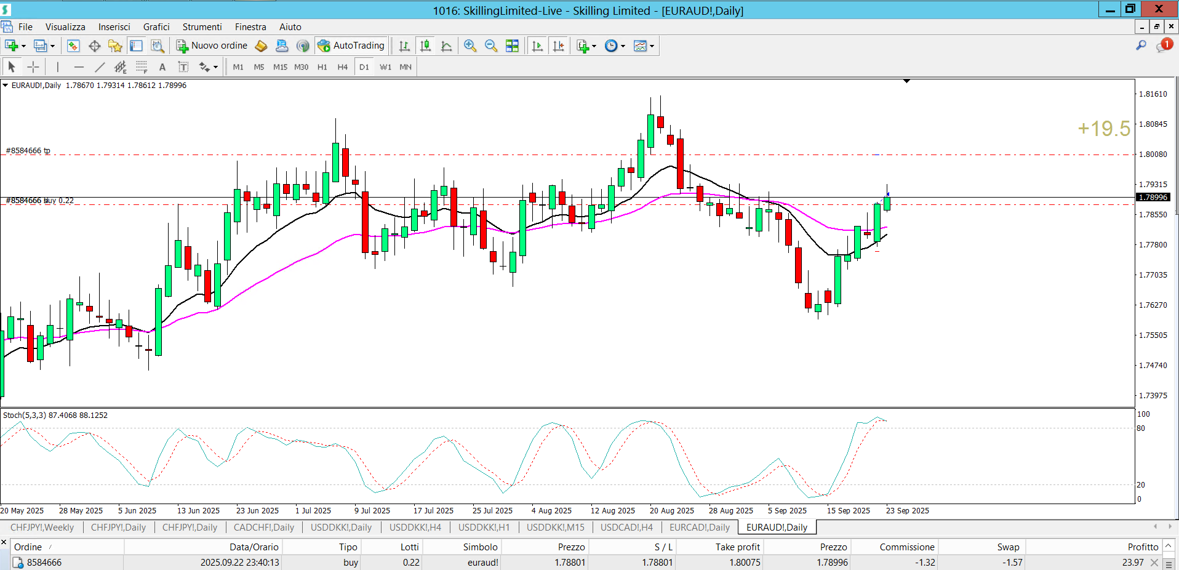Toggle the Market Watch window
Image resolution: width=1179 pixels, height=570 pixels.
73,46
